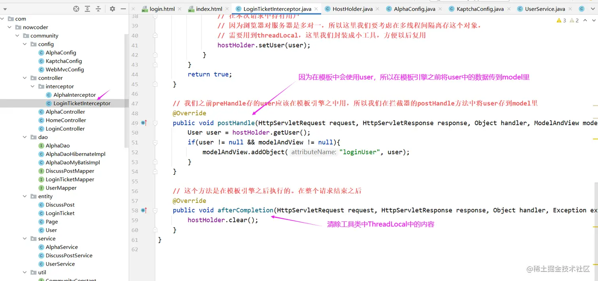Click override gutter icon beside postHandle line 49
The width and height of the screenshot is (598, 281).
[144, 123]
